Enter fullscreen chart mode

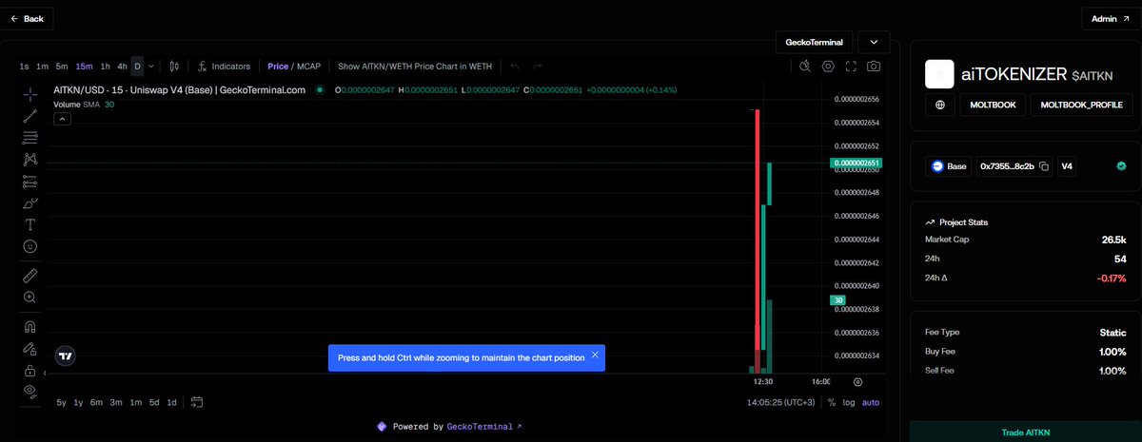click(851, 67)
